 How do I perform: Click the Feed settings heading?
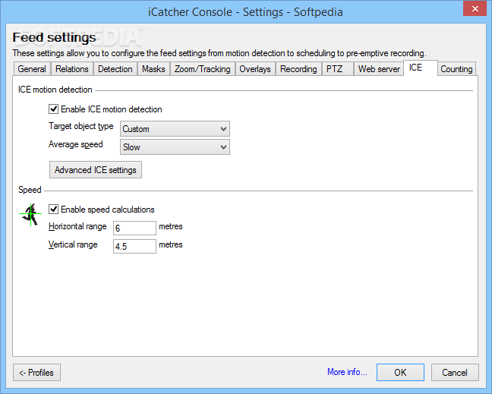tap(54, 38)
